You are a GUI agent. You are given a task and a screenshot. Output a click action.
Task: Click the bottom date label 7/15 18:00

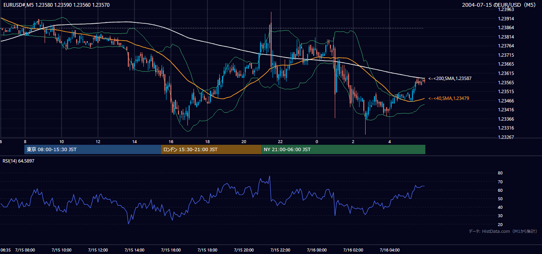tap(207, 250)
